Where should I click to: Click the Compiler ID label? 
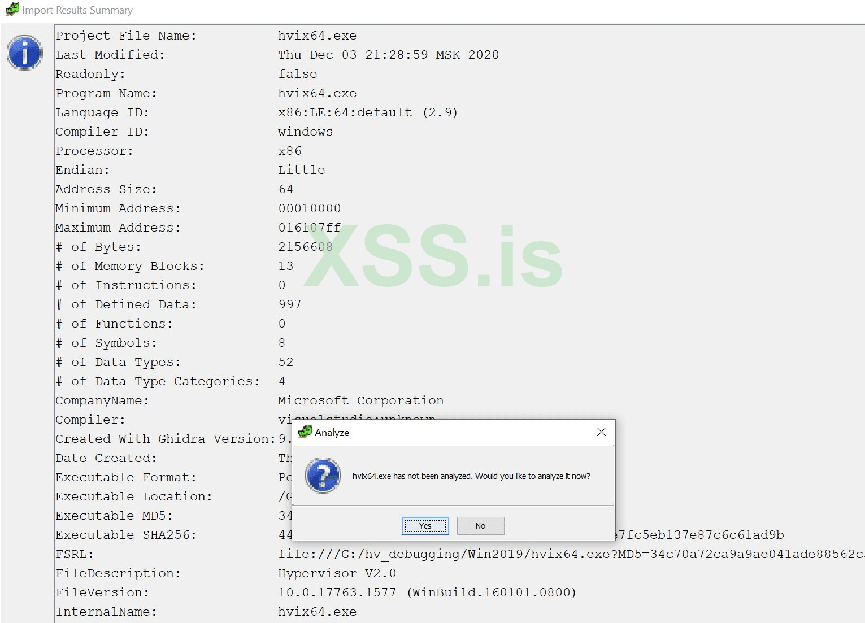(x=102, y=132)
